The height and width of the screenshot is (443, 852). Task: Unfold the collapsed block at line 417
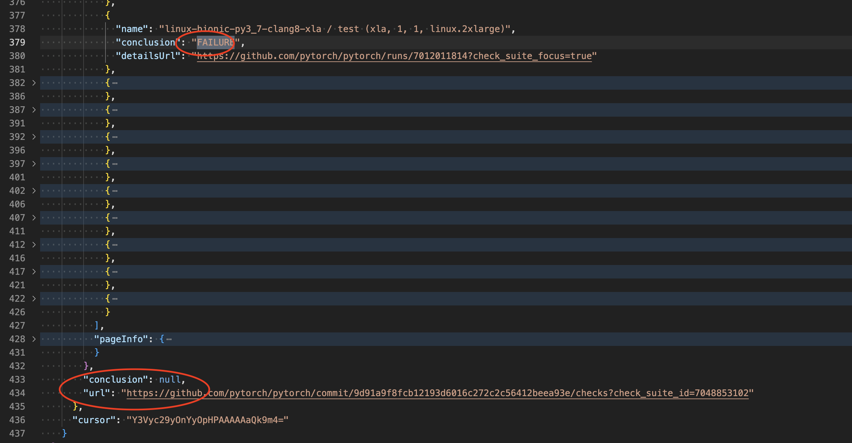click(34, 272)
